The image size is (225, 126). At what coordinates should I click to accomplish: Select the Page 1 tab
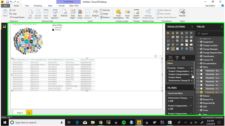click(x=20, y=113)
